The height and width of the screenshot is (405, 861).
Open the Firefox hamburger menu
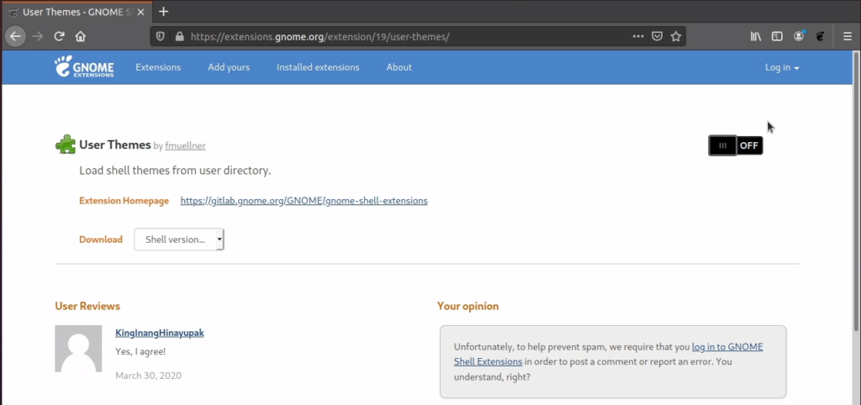[848, 37]
